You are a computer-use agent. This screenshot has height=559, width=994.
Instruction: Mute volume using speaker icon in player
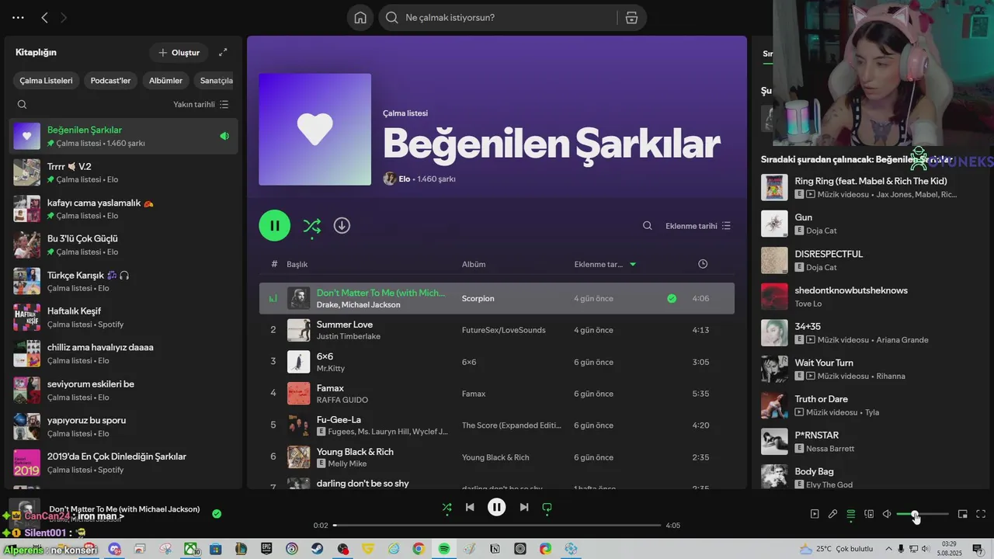[887, 514]
